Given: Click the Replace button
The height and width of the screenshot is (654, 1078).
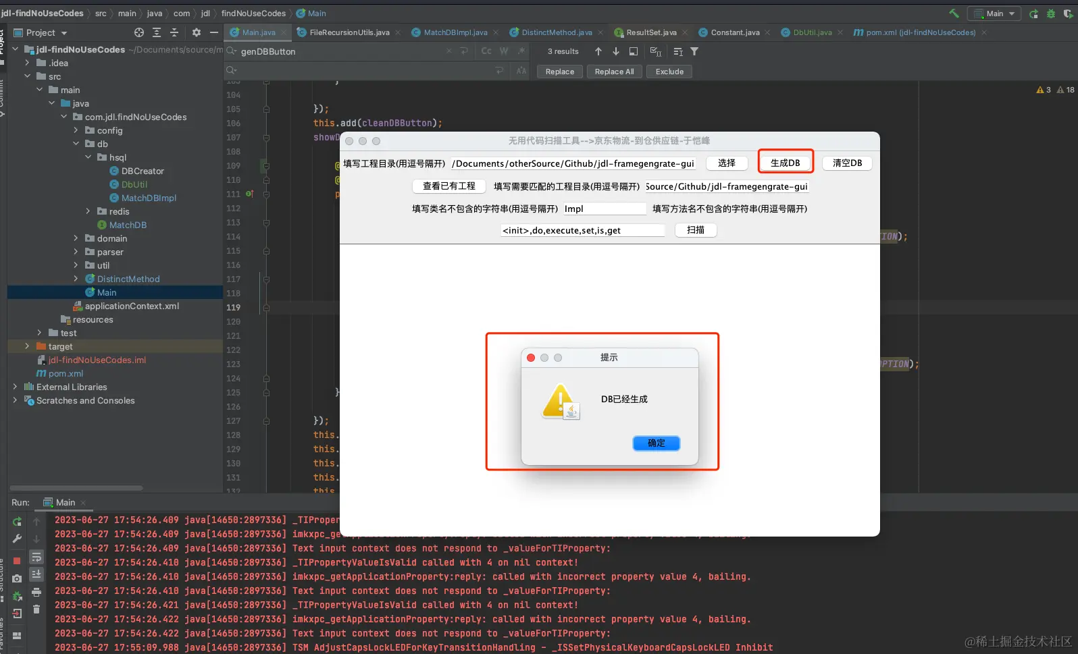Looking at the screenshot, I should click(x=560, y=72).
